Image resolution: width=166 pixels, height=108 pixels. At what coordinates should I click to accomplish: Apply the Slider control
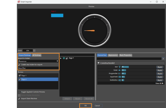point(160,70)
